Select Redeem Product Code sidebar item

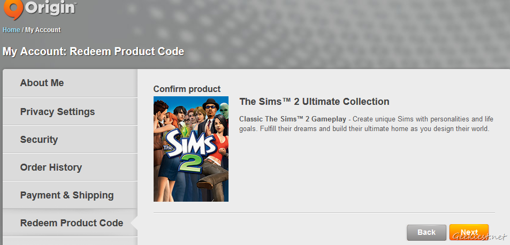coord(72,223)
